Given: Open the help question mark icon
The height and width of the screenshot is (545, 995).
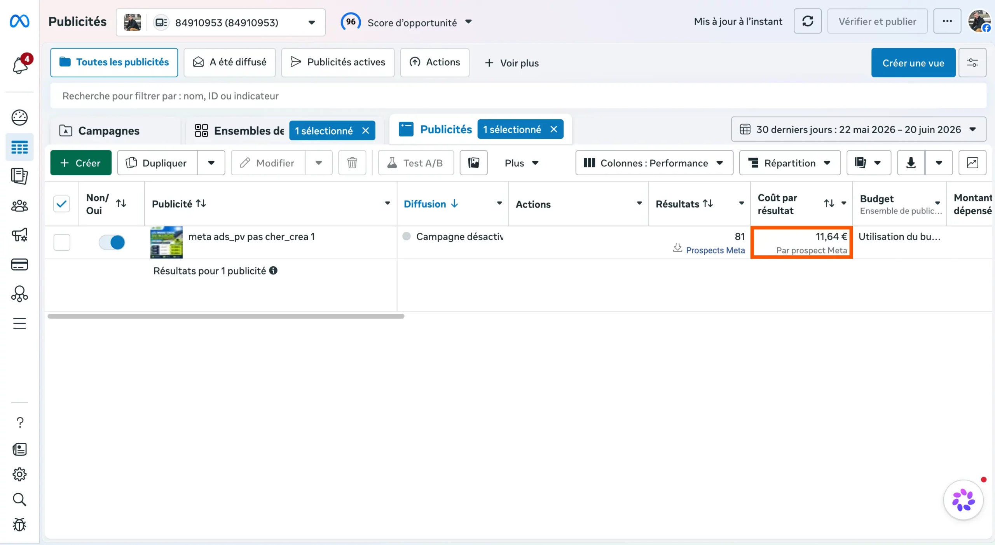Looking at the screenshot, I should (x=20, y=422).
